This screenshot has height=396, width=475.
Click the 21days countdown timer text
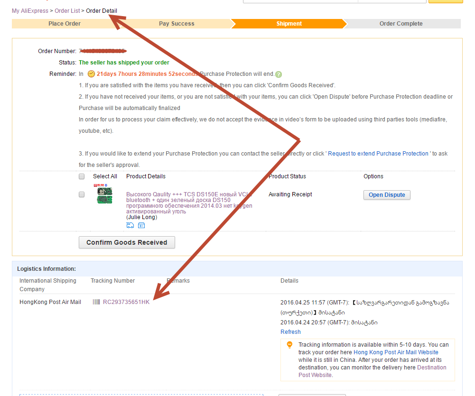click(x=147, y=74)
